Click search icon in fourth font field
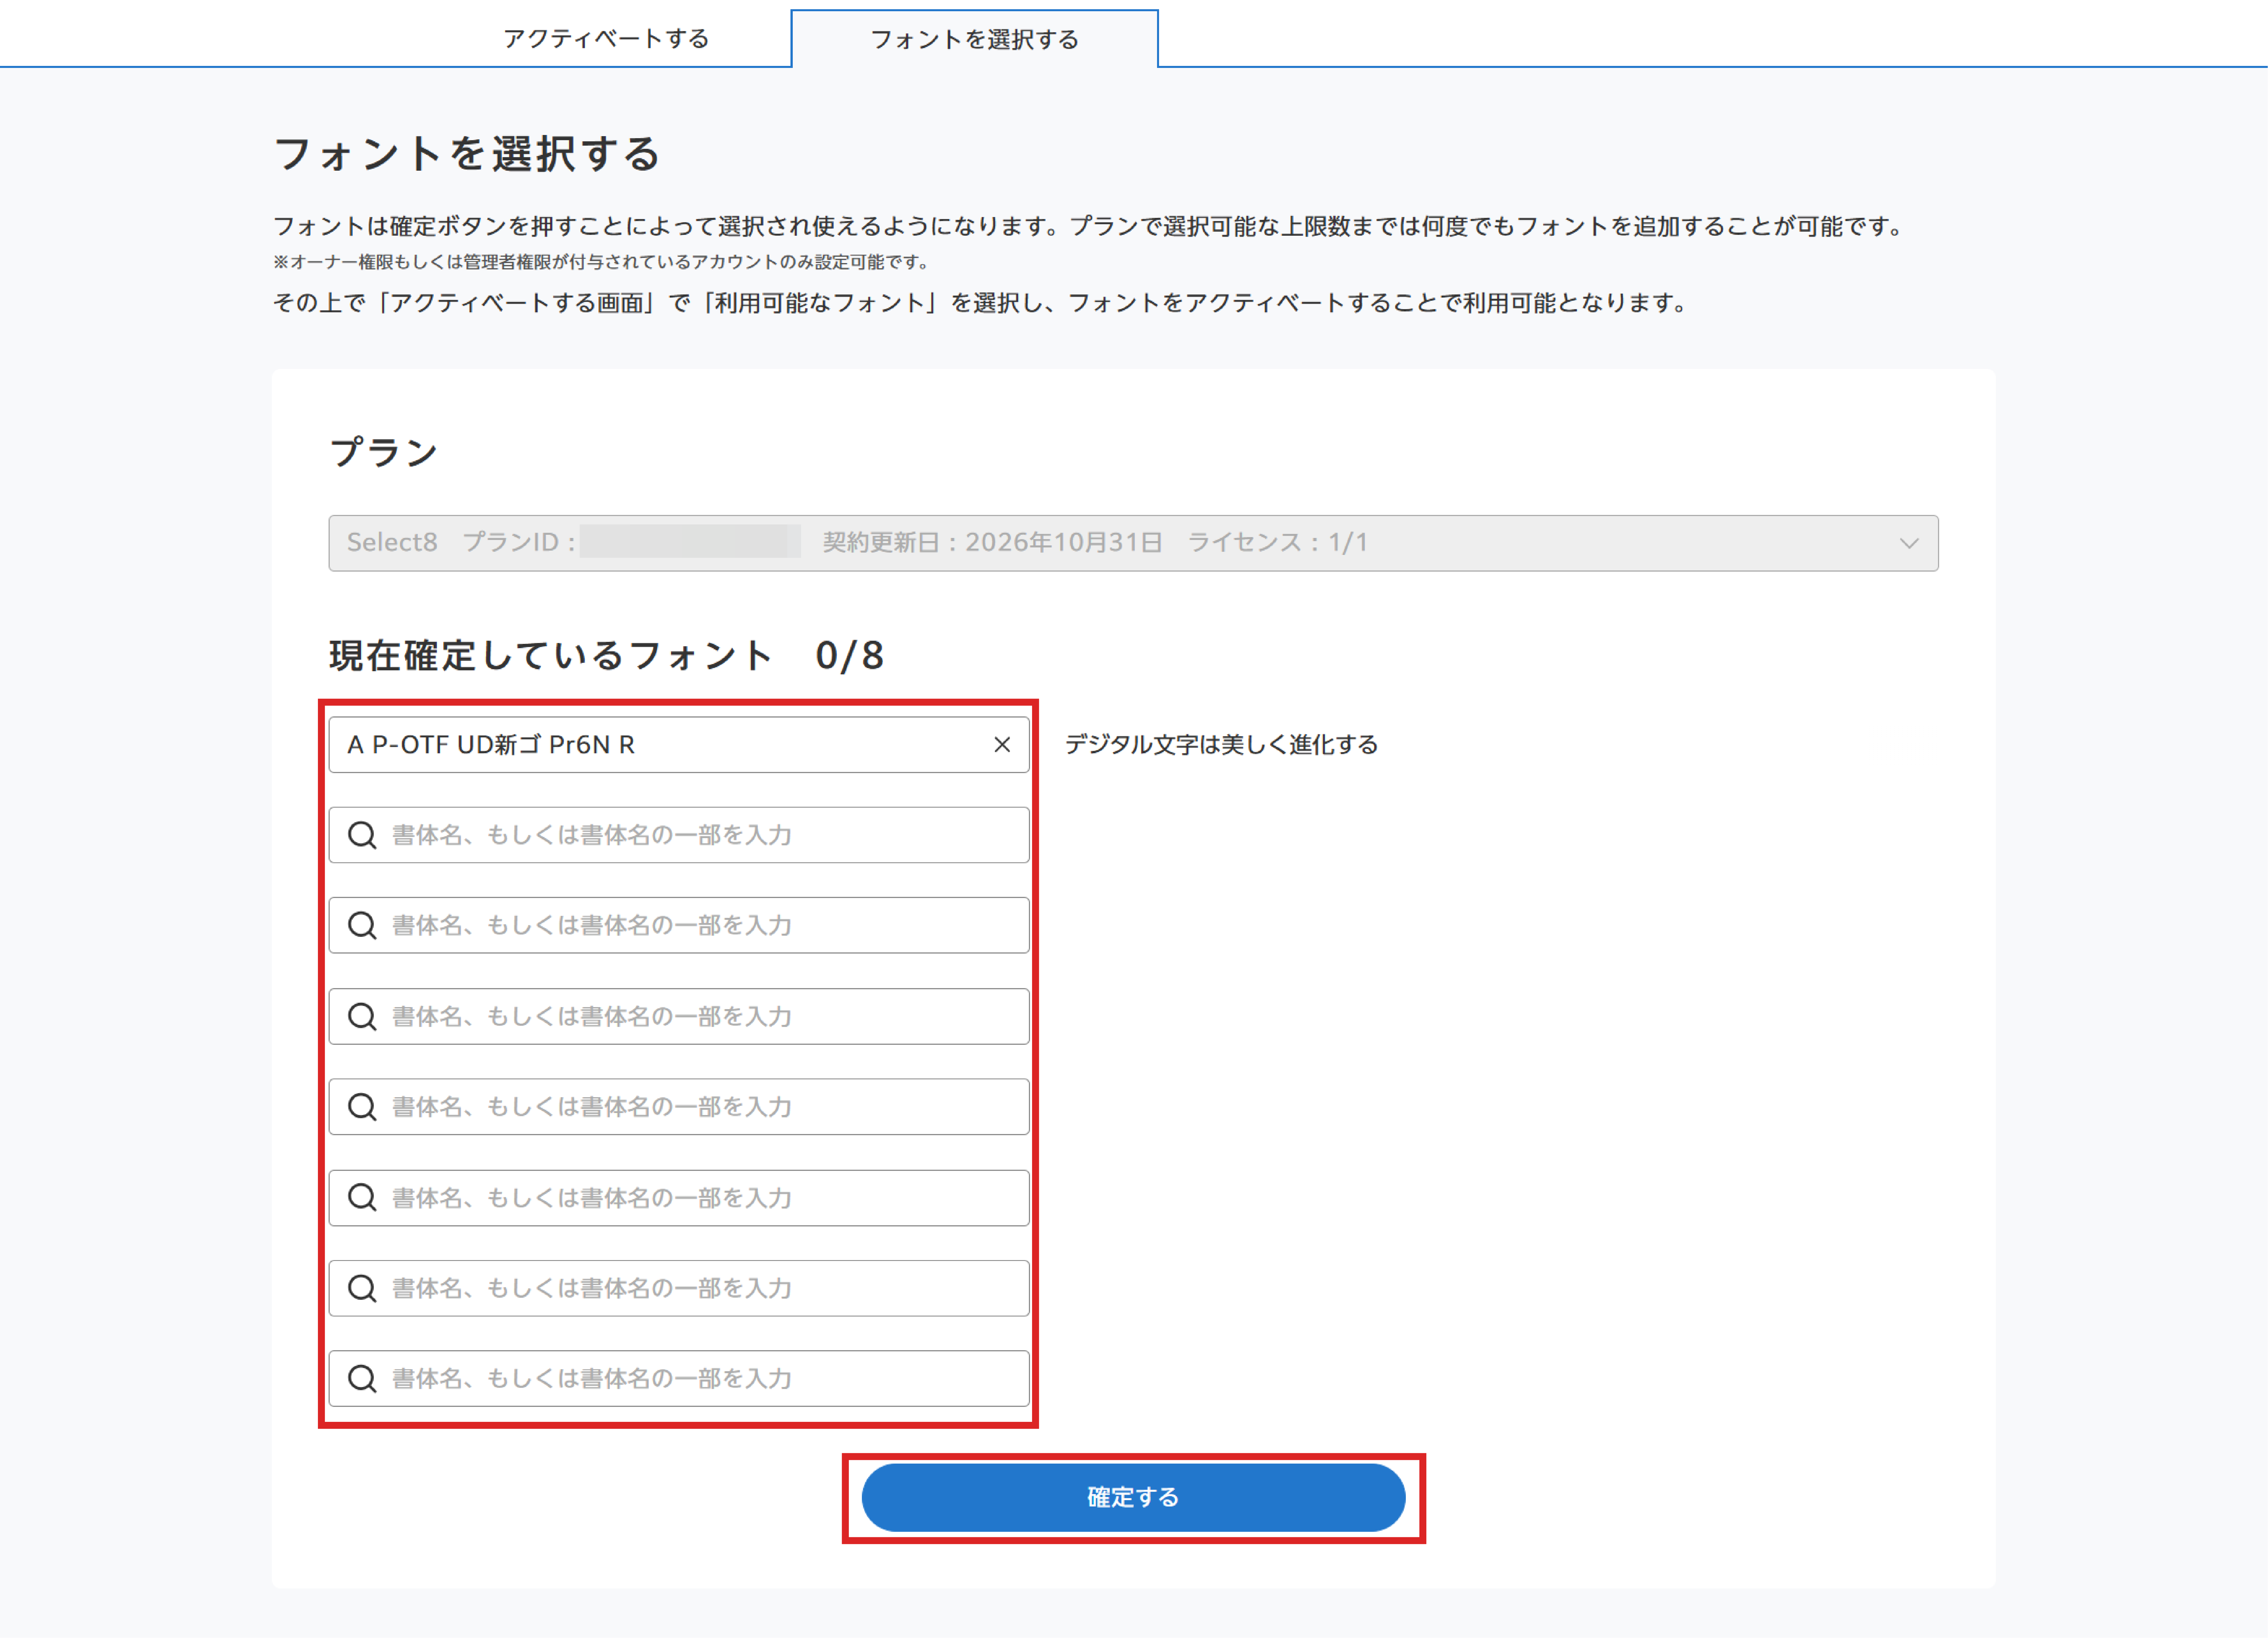The image size is (2268, 1638). [362, 1016]
